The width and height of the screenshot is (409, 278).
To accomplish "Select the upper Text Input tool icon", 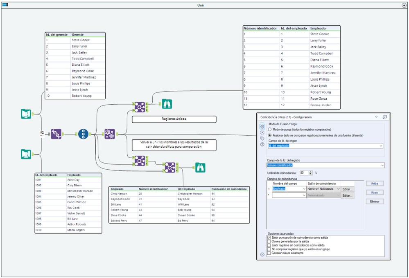I will click(26, 114).
